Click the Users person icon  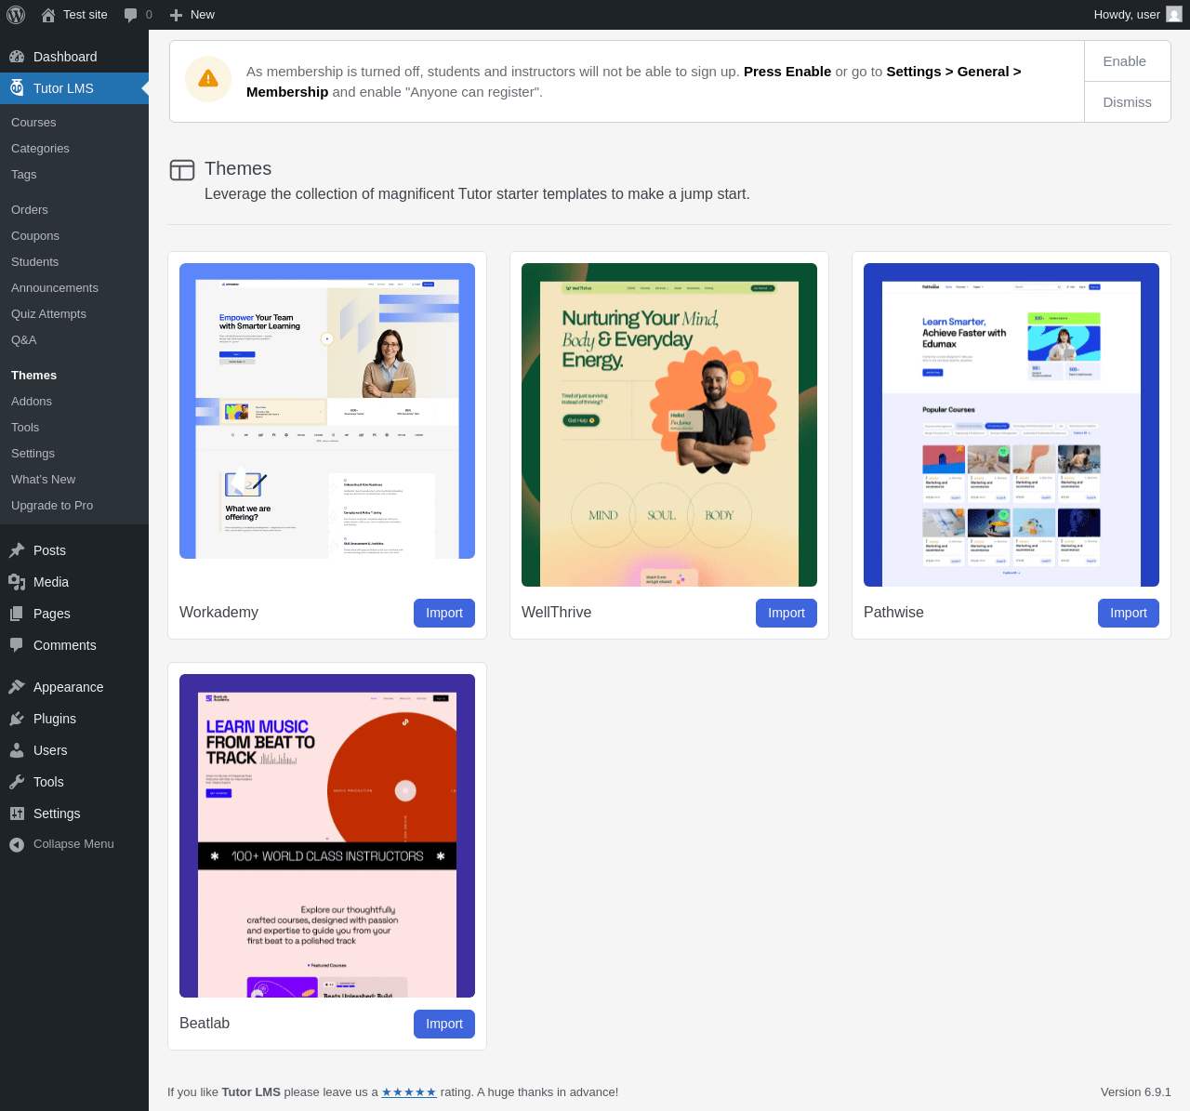point(17,750)
